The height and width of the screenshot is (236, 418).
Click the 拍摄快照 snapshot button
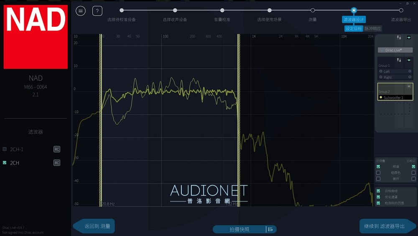[240, 229]
